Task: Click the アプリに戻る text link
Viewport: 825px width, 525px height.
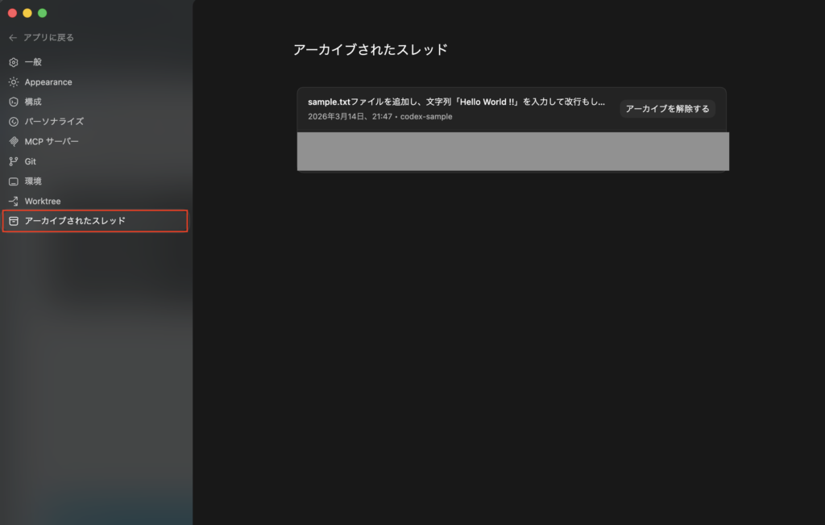Action: (49, 38)
